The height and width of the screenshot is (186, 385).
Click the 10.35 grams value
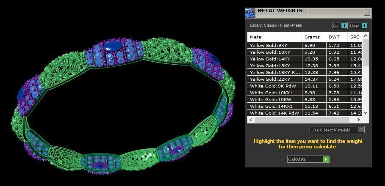[x=310, y=59]
